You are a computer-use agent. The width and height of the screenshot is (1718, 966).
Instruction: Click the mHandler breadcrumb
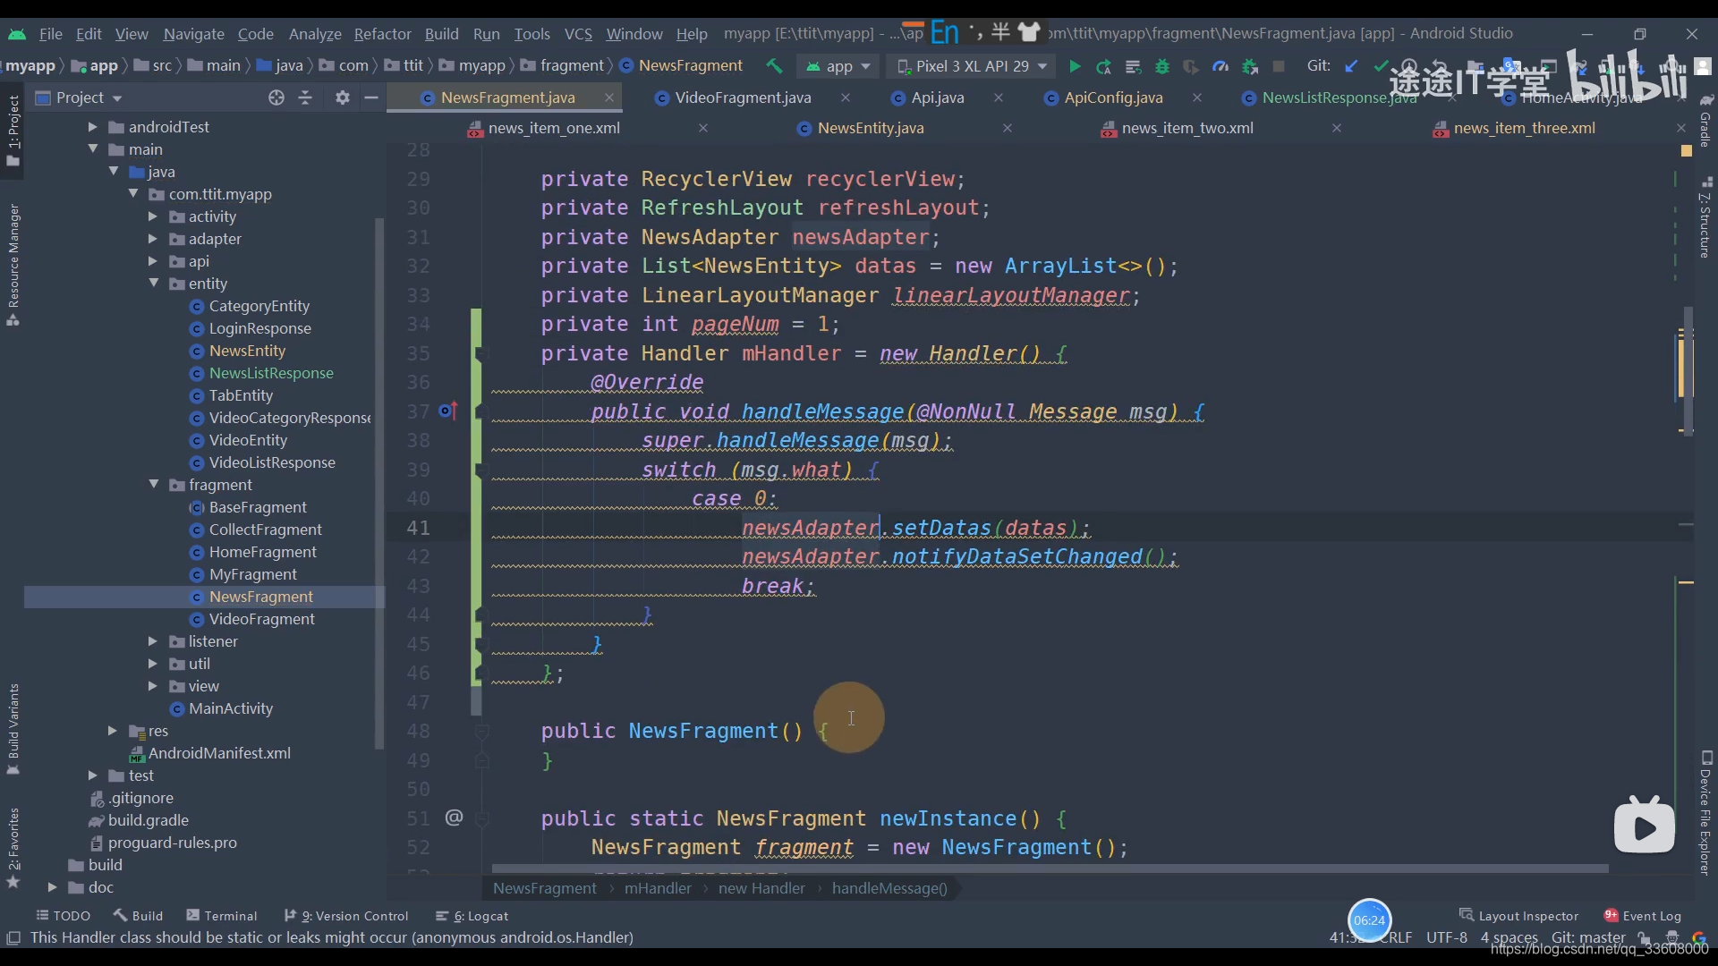(x=658, y=888)
